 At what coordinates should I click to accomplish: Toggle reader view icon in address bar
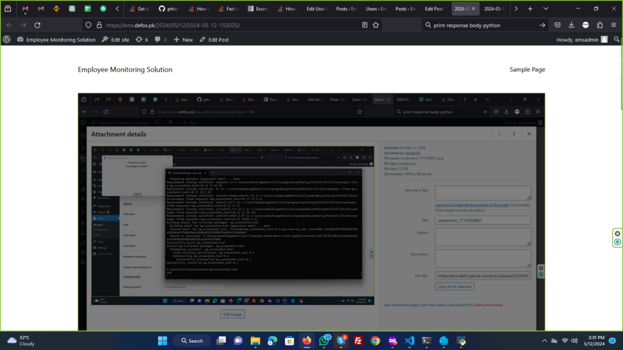364,25
